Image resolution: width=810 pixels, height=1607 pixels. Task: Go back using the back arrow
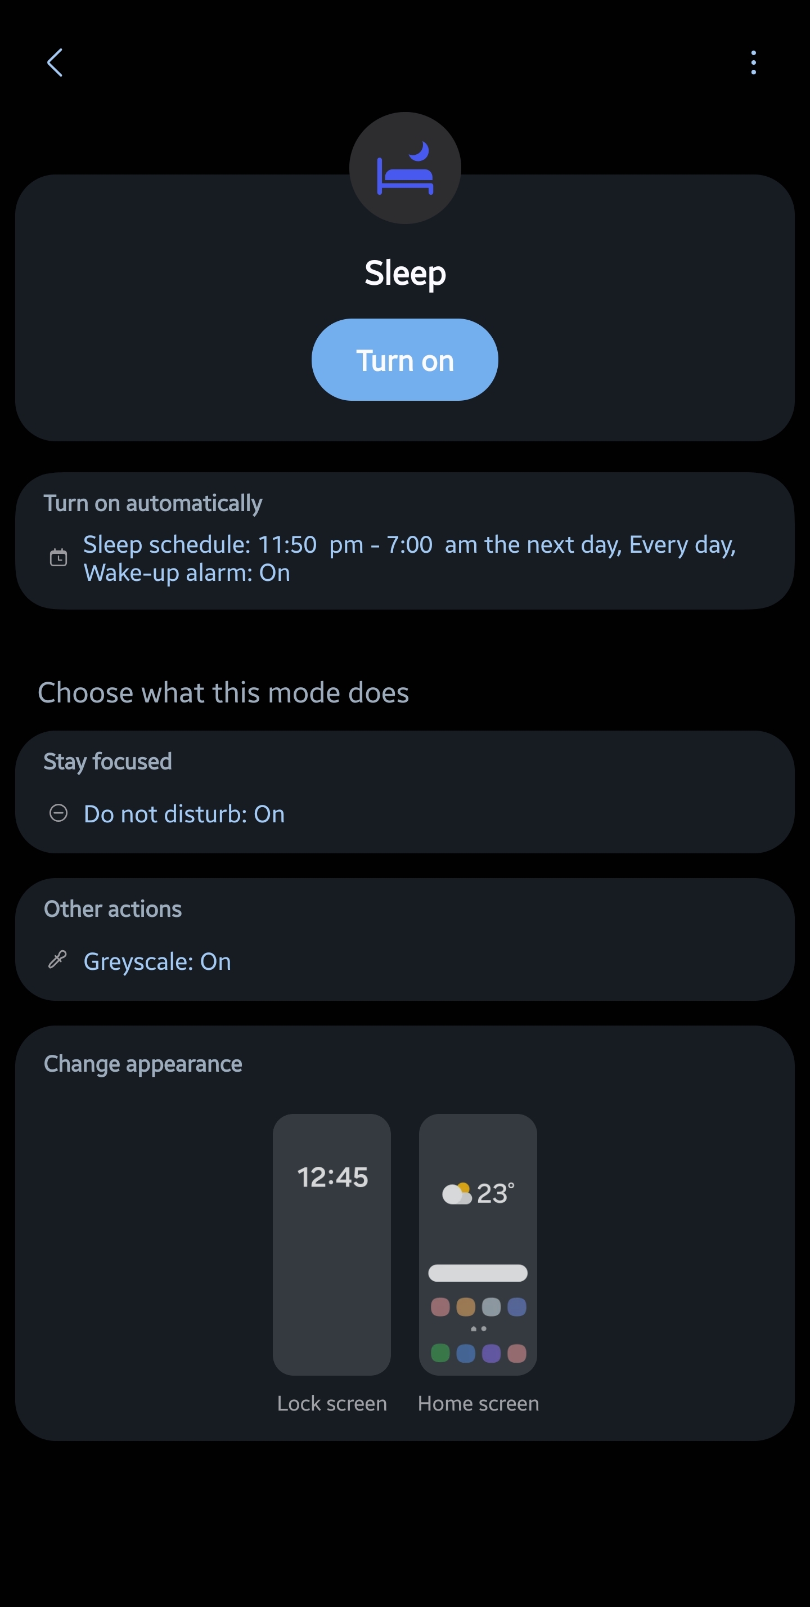click(x=55, y=62)
